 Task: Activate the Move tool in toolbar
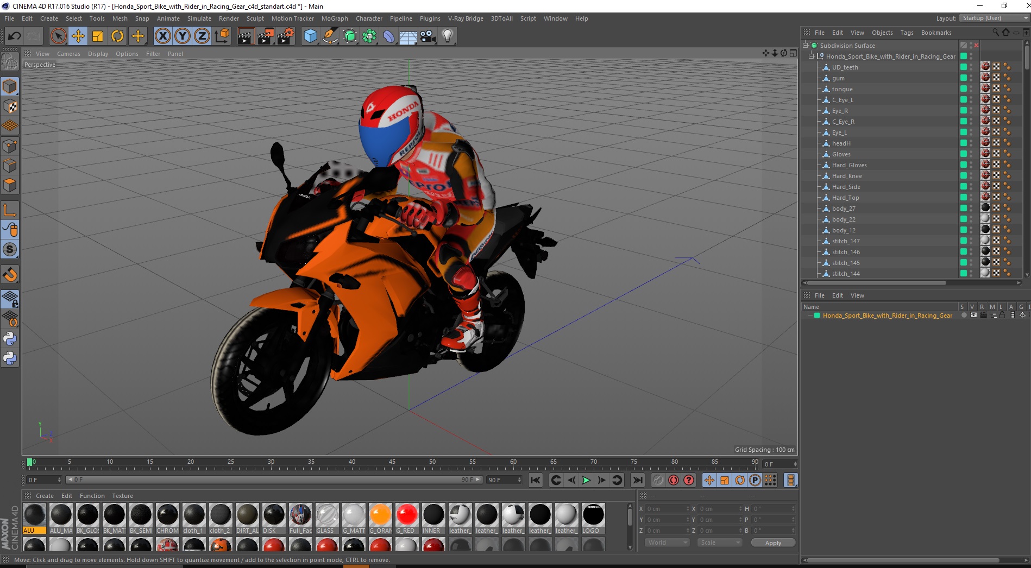coord(78,36)
